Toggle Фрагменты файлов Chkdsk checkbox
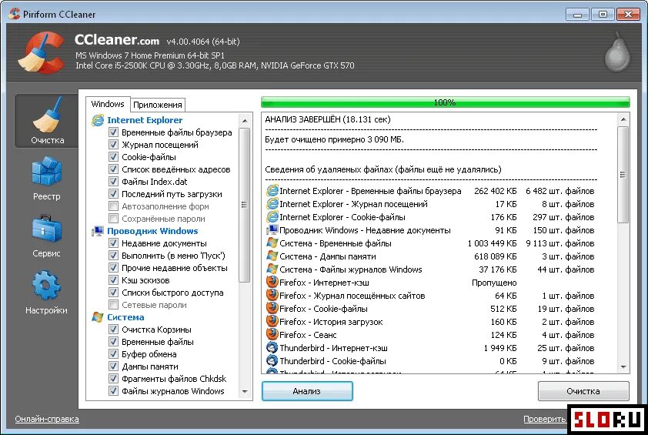The image size is (648, 435). (x=113, y=378)
